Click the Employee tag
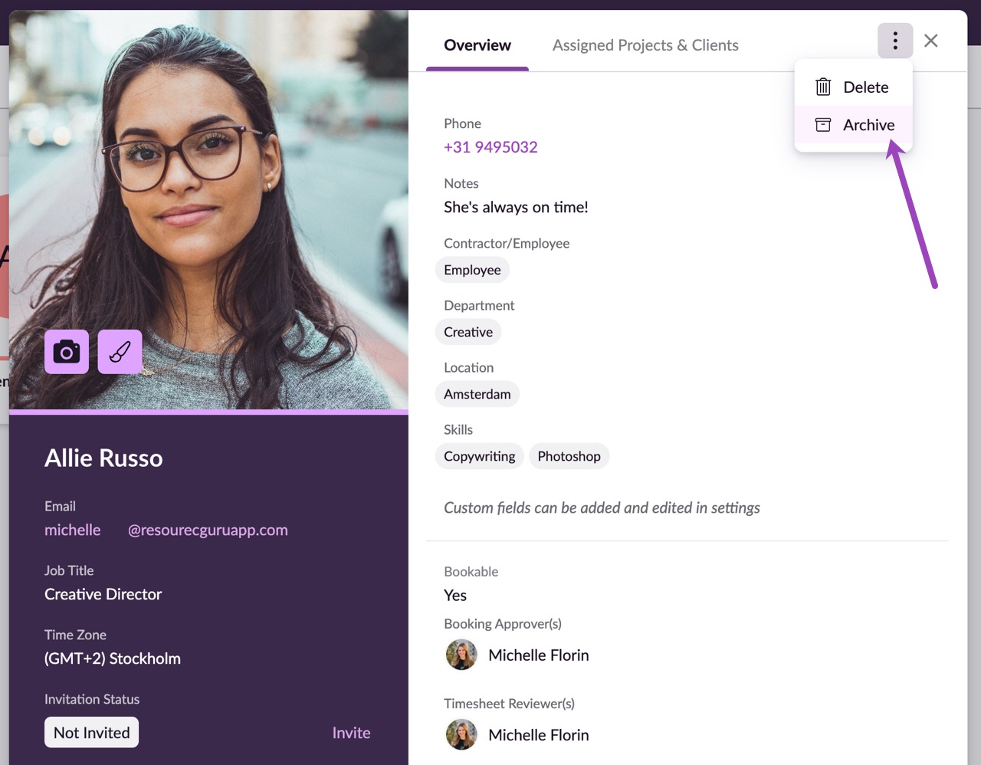 tap(472, 270)
